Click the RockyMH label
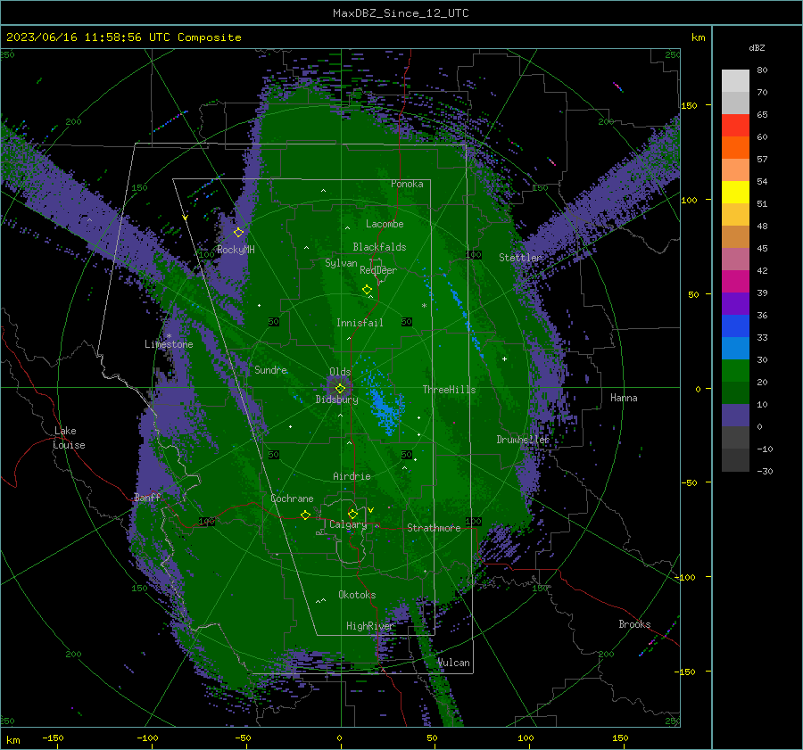 point(236,250)
